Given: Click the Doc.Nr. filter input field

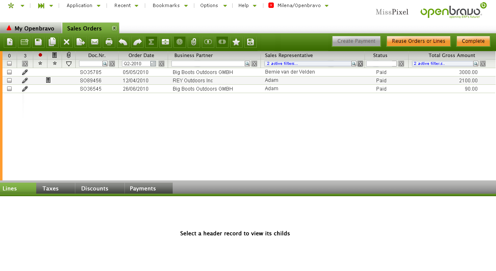Looking at the screenshot, I should pos(91,64).
